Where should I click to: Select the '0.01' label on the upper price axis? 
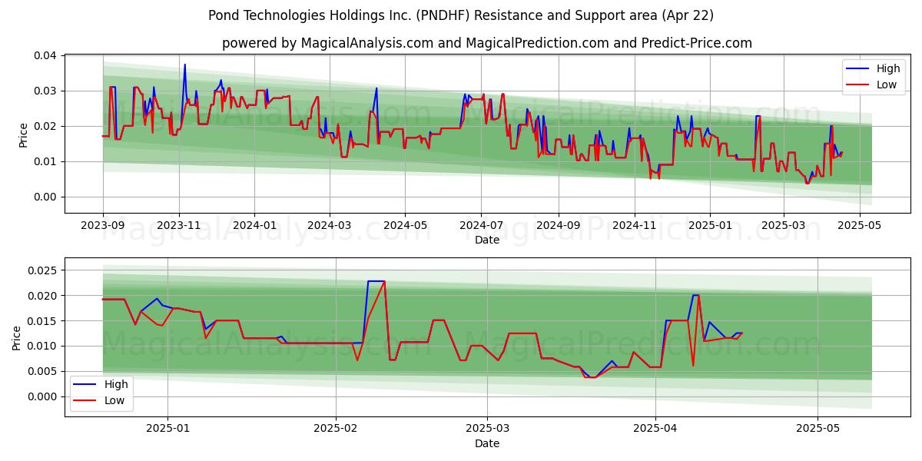46,161
